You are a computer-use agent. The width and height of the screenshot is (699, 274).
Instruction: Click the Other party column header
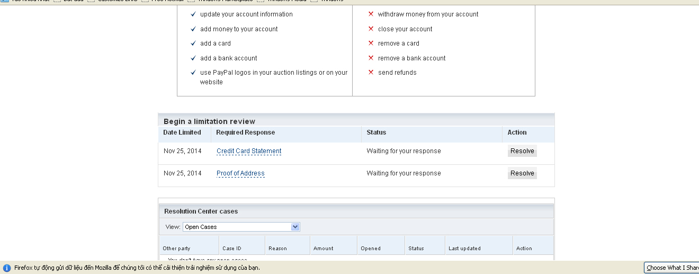click(176, 249)
